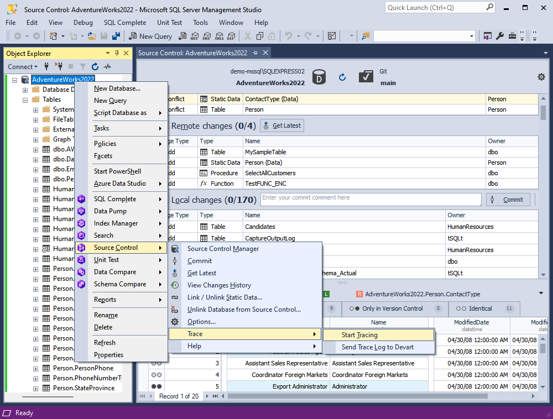Select Schema Compare in the context menu
553x419 pixels.
121,284
